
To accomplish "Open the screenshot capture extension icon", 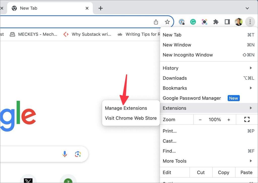I will (204, 22).
